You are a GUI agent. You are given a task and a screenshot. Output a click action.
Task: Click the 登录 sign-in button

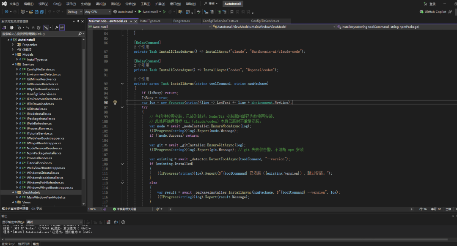pyautogui.click(x=430, y=4)
